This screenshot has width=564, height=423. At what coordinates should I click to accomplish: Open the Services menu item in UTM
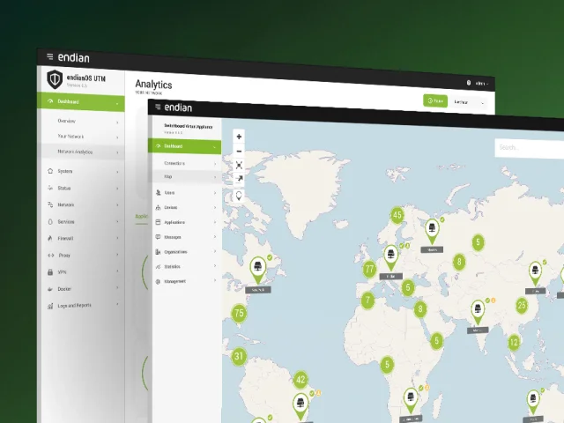(83, 221)
